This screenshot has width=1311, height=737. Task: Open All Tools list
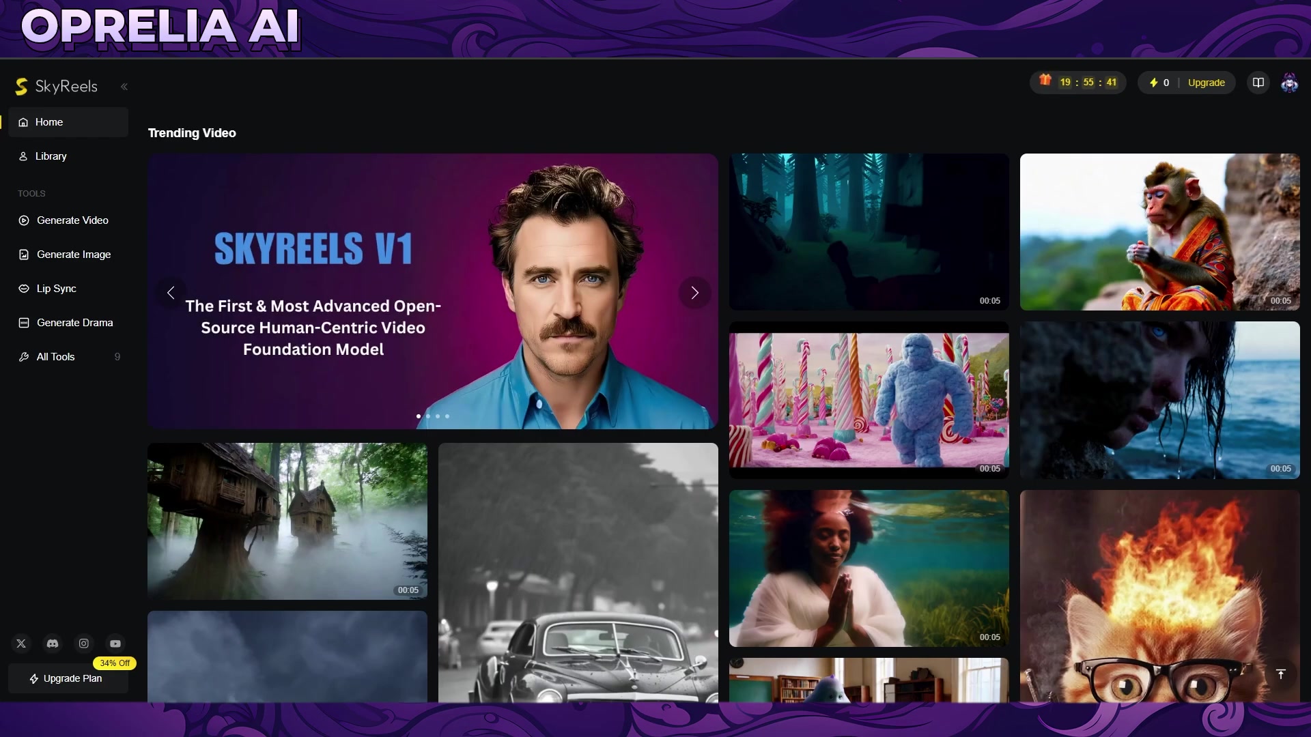click(68, 357)
